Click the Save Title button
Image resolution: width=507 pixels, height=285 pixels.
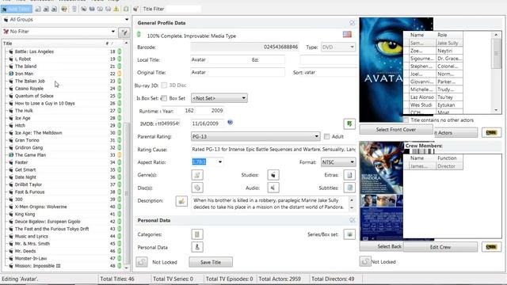[211, 262]
